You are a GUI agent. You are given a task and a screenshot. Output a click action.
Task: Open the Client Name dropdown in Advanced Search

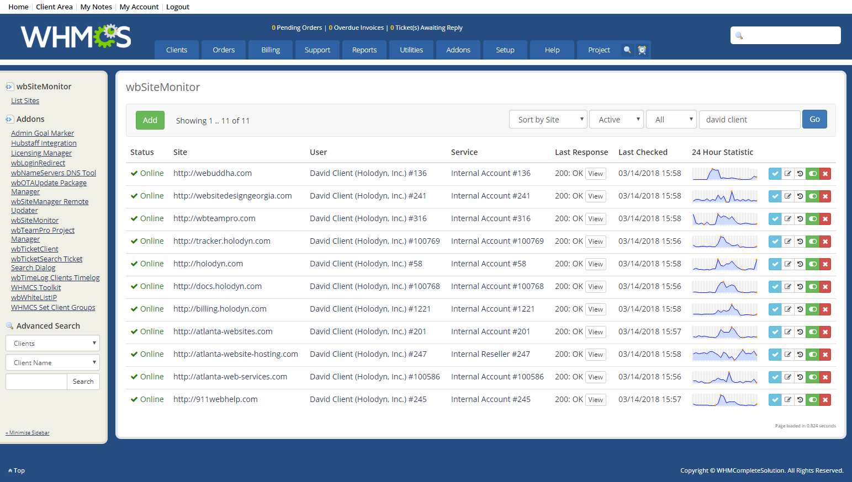[x=52, y=362]
